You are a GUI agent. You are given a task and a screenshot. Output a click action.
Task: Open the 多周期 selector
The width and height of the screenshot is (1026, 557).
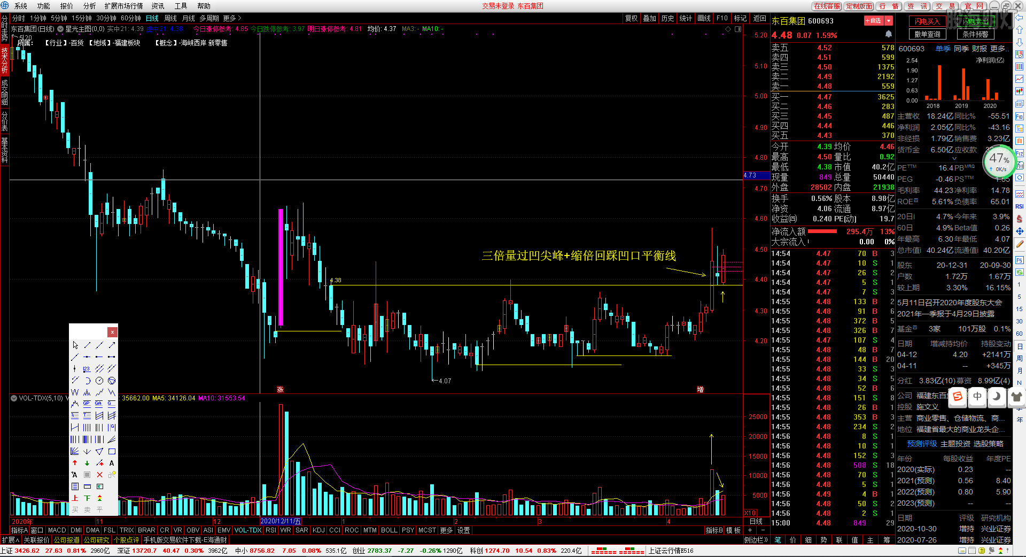click(209, 18)
